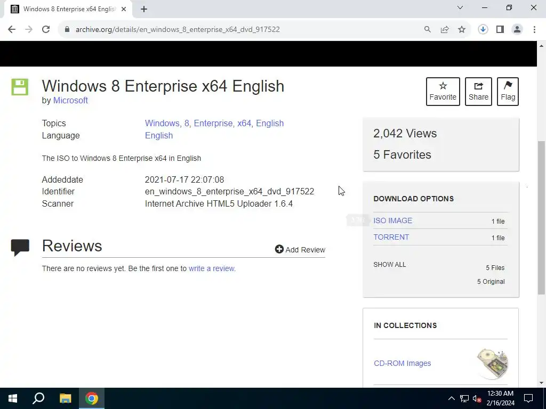546x409 pixels.
Task: Open the Windows topic link
Action: [163, 123]
